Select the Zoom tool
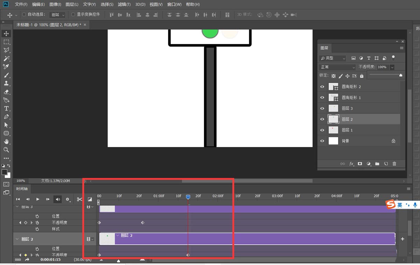This screenshot has height=265, width=420. pos(6,150)
